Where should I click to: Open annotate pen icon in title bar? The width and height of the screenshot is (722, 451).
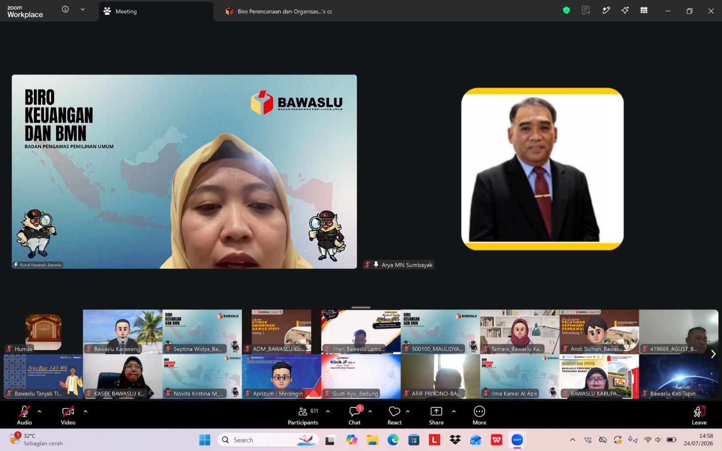click(x=606, y=10)
